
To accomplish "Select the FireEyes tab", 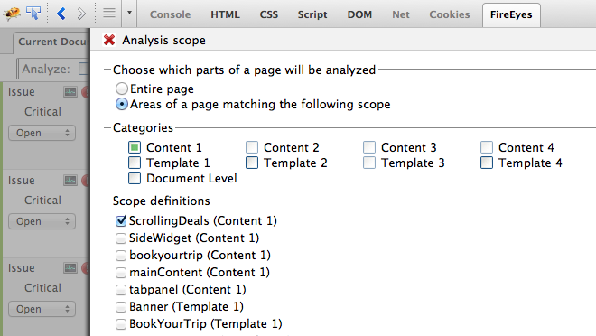I will pos(511,14).
